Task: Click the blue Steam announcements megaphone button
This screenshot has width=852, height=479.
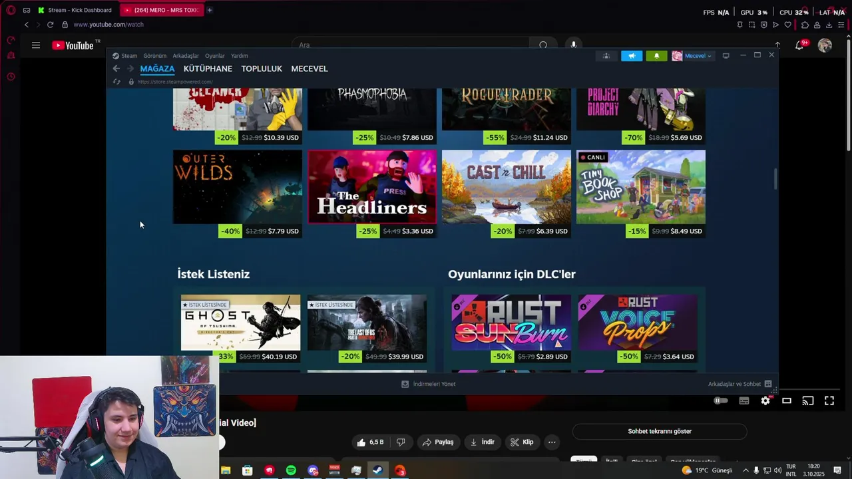Action: click(x=632, y=56)
